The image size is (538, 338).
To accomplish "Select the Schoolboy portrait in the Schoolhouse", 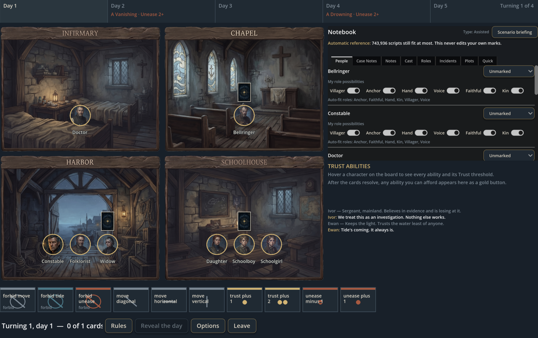I will tap(244, 244).
